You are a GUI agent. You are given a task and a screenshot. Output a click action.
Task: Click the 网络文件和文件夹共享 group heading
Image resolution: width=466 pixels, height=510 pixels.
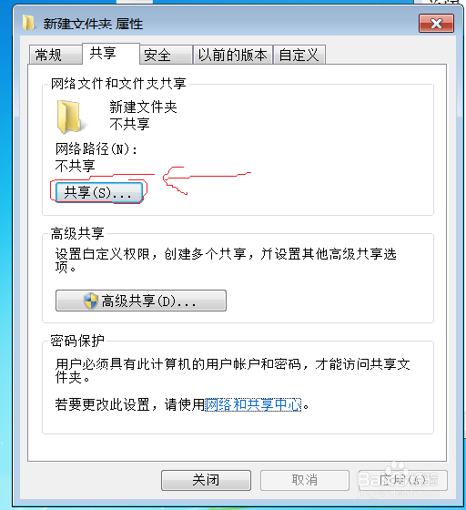[118, 84]
